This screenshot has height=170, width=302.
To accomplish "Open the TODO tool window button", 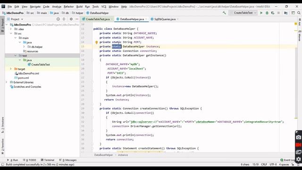I will (x=29, y=160).
